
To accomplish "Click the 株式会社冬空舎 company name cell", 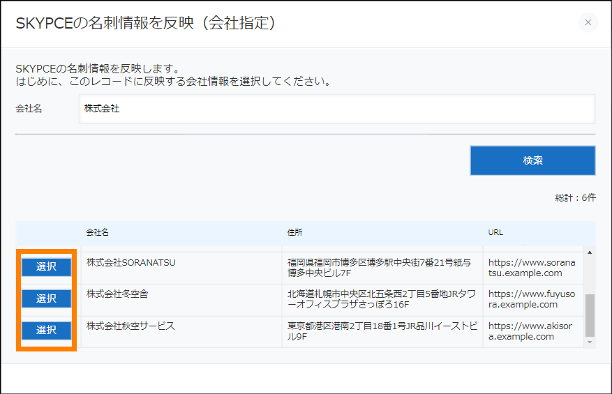I will coord(117,294).
